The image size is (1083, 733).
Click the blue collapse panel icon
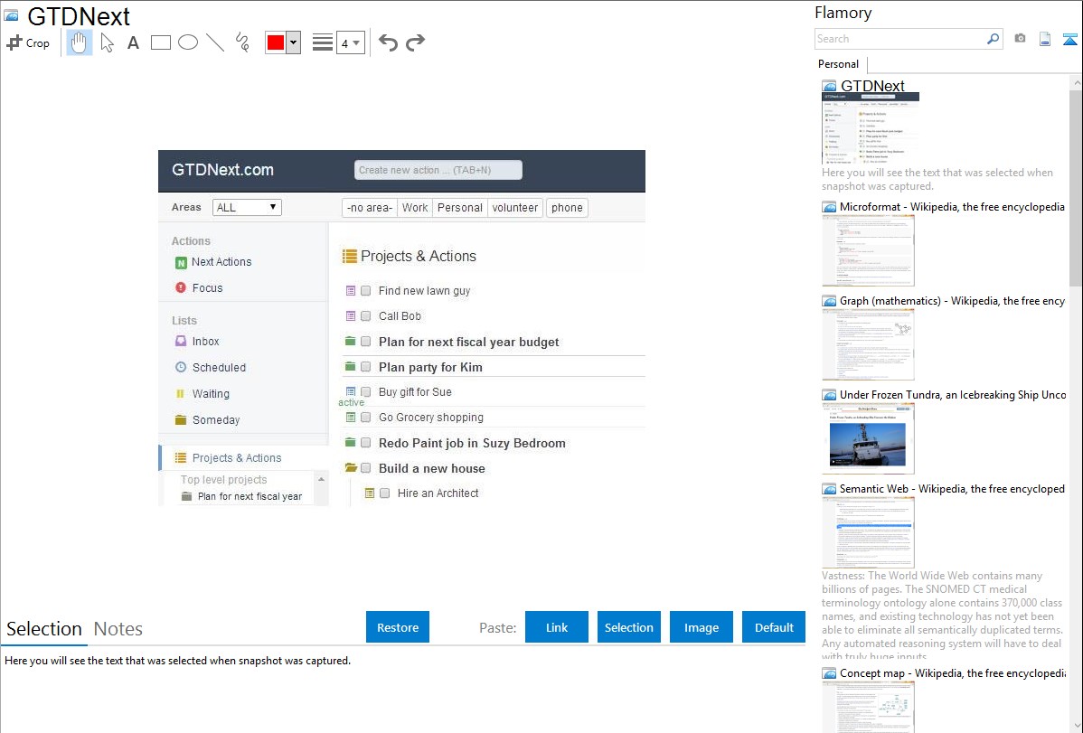(x=1069, y=39)
